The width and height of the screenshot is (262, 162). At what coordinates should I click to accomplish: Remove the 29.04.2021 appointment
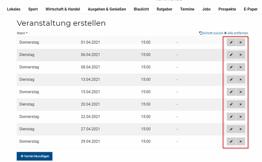(241, 141)
